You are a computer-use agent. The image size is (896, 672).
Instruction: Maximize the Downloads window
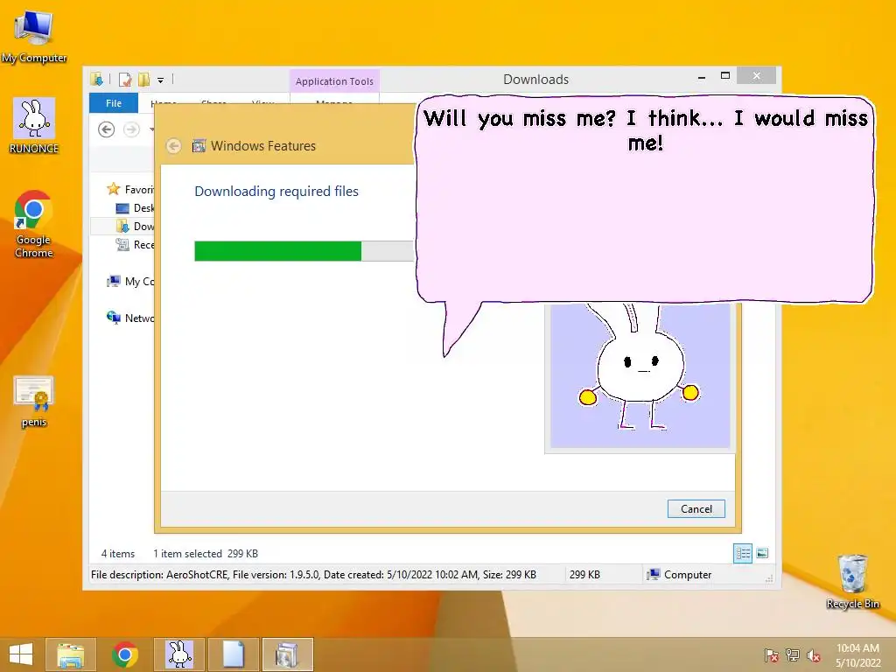tap(725, 76)
